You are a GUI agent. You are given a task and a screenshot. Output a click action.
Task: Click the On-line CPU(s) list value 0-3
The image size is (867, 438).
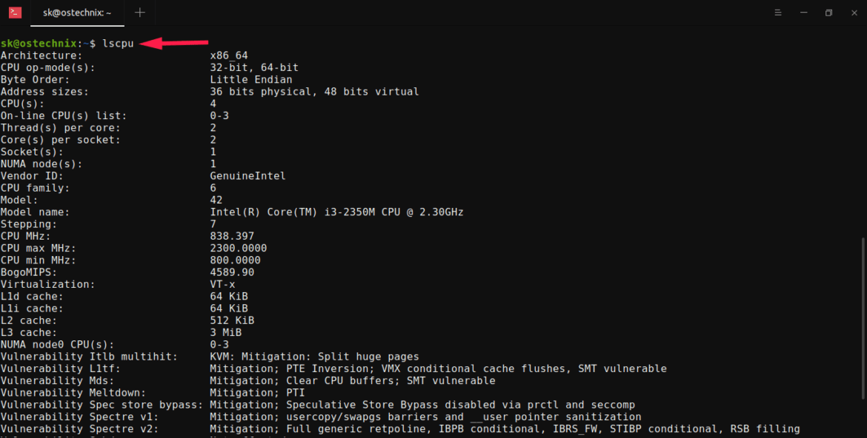(219, 115)
